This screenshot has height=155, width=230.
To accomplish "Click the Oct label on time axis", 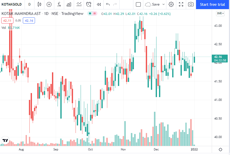I will pos(90,149).
